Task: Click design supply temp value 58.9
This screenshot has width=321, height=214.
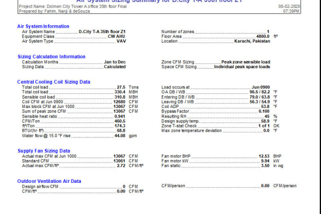Action: [x=265, y=121]
